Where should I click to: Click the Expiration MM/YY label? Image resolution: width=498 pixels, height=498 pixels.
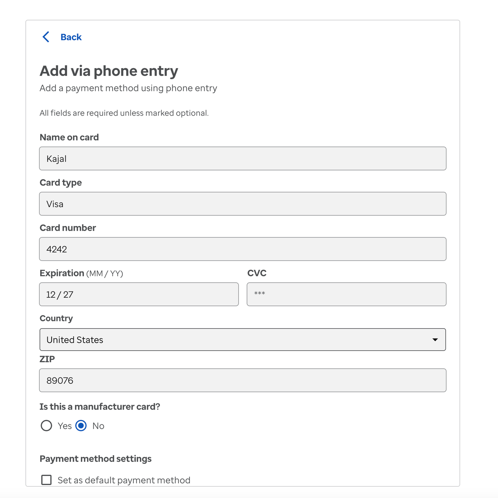point(82,273)
